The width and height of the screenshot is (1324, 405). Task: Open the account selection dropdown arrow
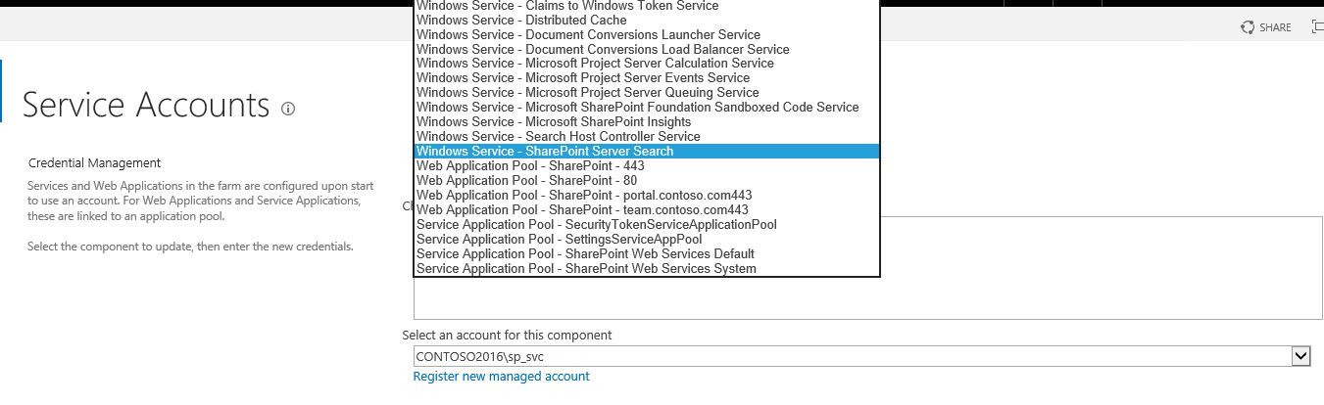(1301, 357)
